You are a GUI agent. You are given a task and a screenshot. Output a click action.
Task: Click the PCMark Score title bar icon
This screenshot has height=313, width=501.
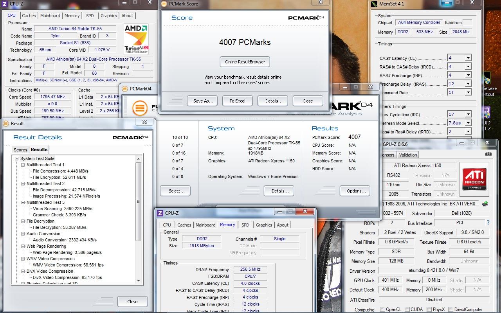point(164,4)
